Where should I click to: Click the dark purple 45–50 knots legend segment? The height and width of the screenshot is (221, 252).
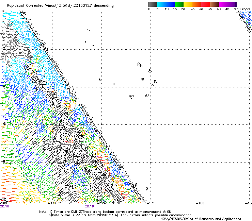click(232, 4)
